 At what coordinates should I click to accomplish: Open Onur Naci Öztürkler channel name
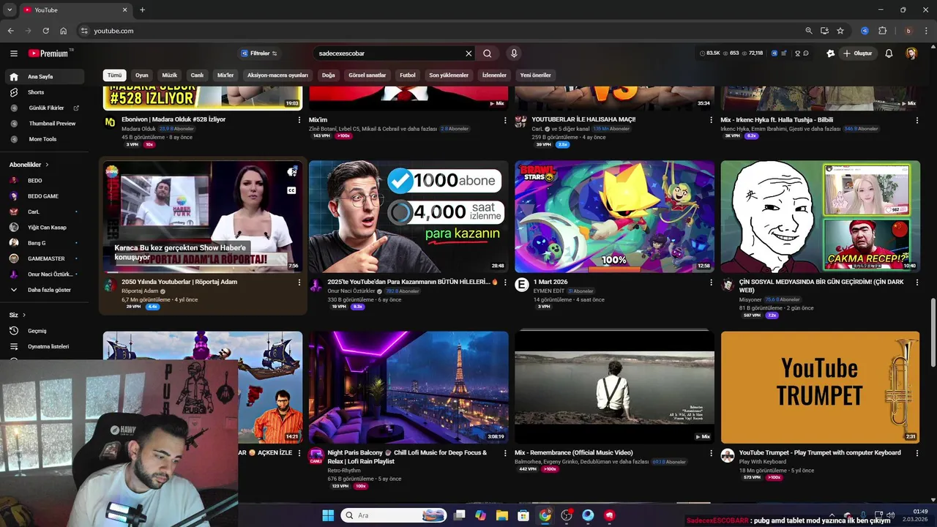click(x=351, y=291)
